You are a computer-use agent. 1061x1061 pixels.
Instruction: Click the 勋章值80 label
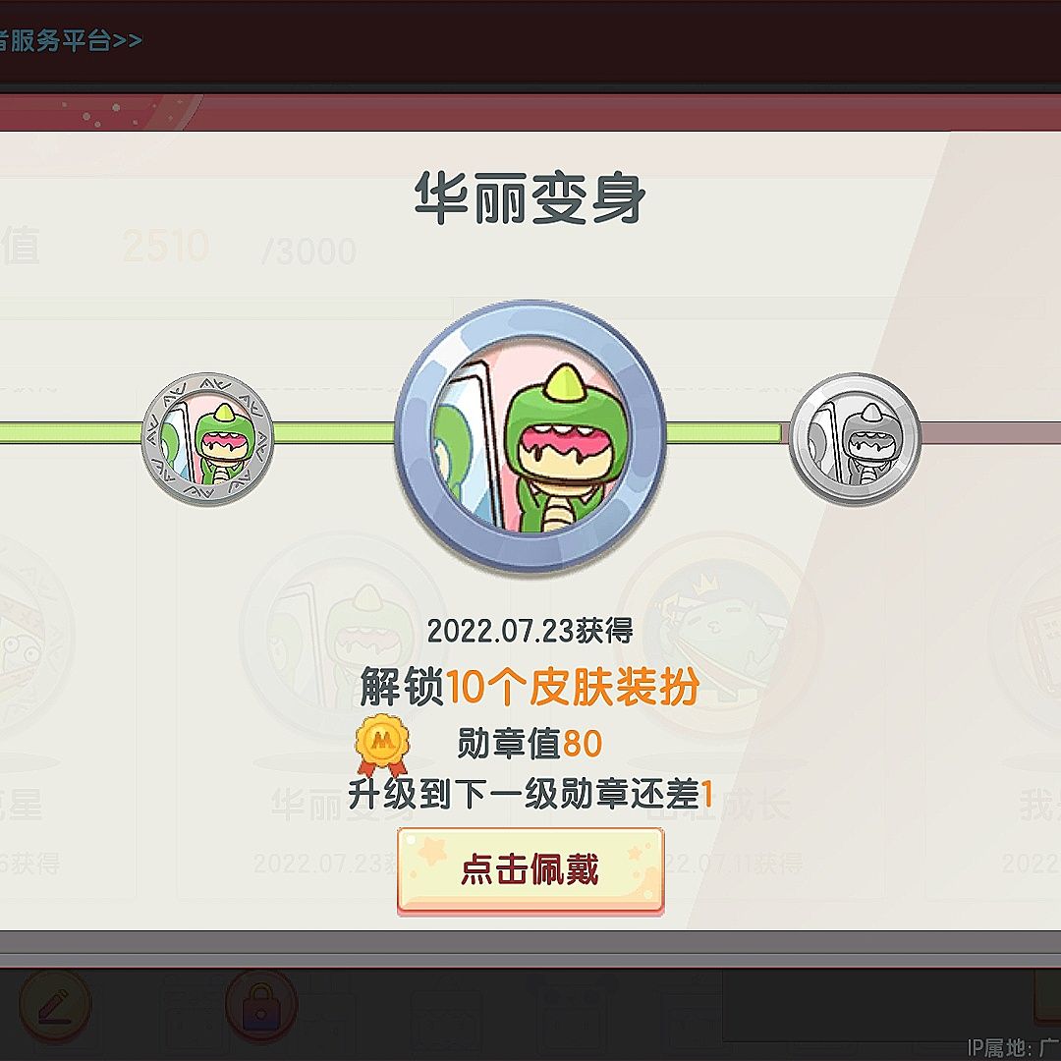[x=530, y=744]
